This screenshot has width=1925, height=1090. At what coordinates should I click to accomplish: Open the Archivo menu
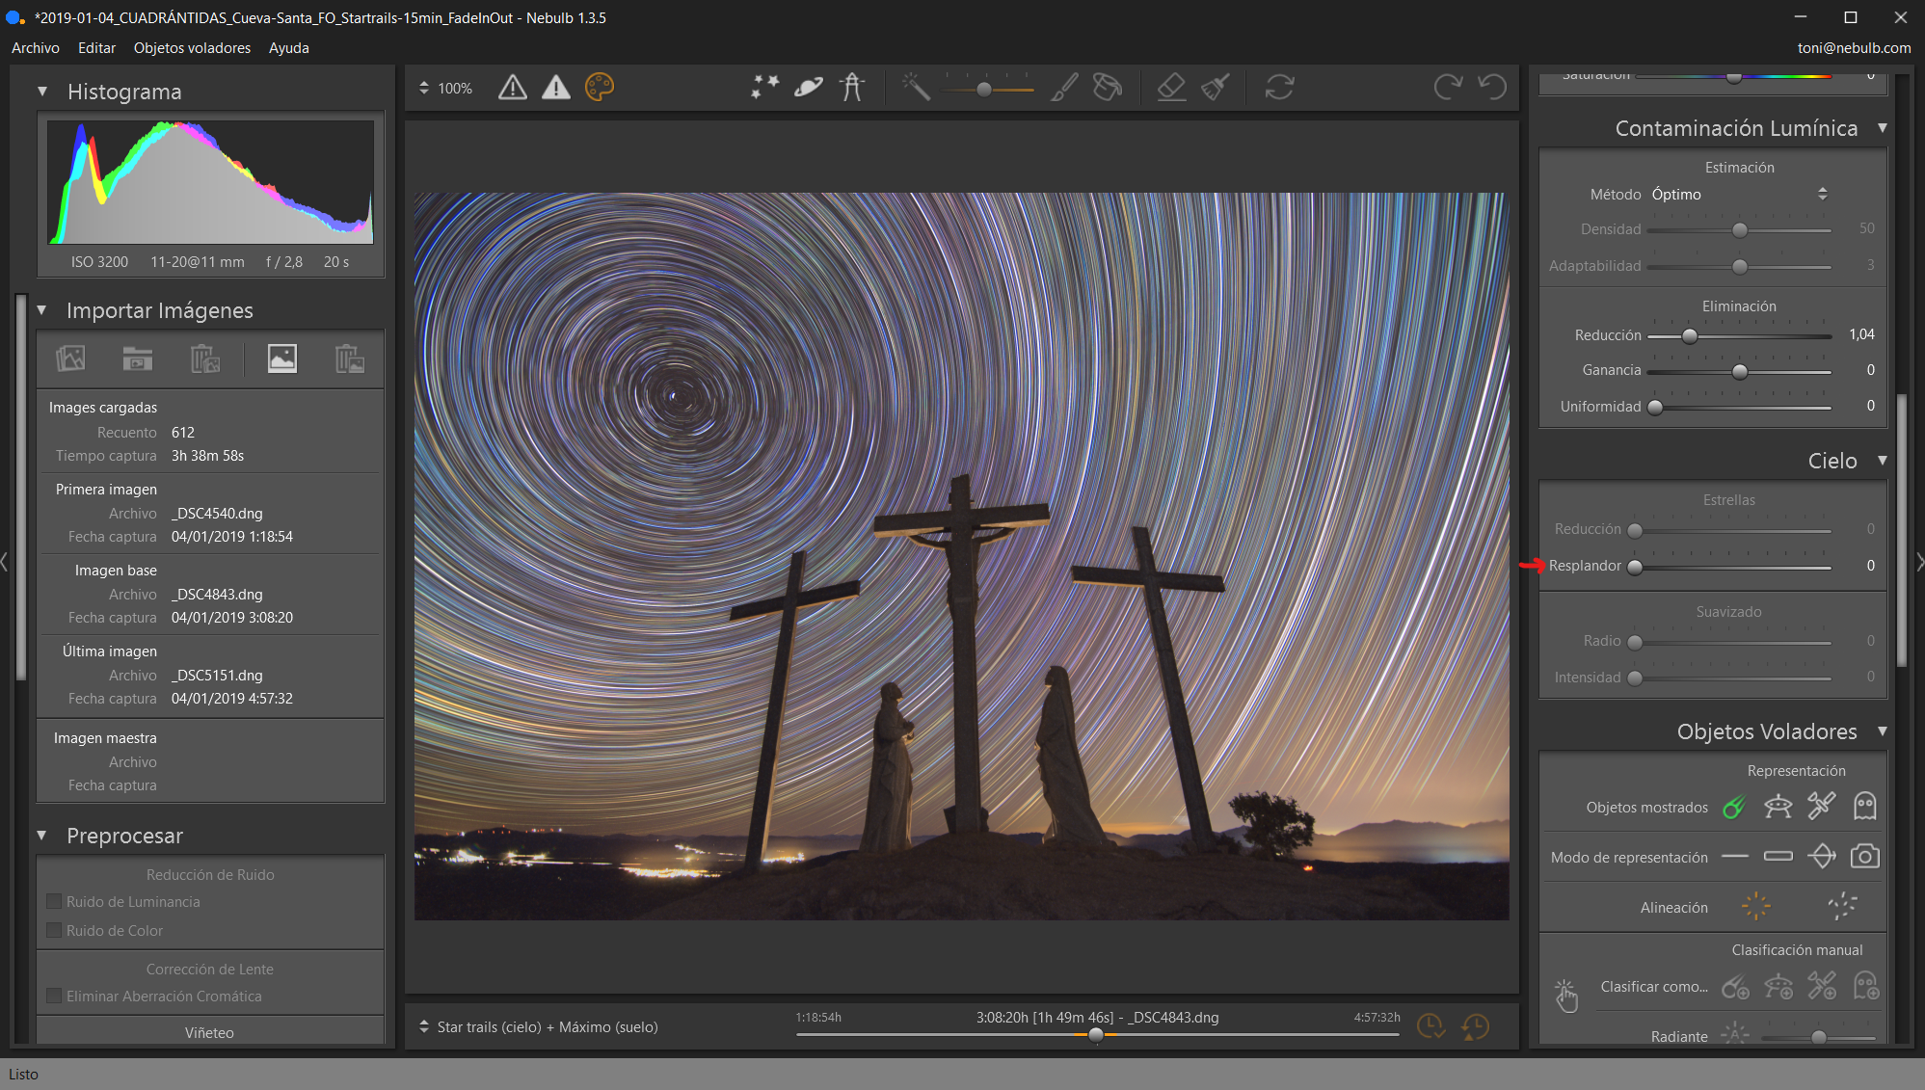pos(36,48)
